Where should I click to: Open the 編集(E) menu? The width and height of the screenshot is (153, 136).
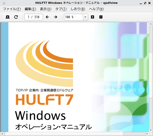click(30, 9)
